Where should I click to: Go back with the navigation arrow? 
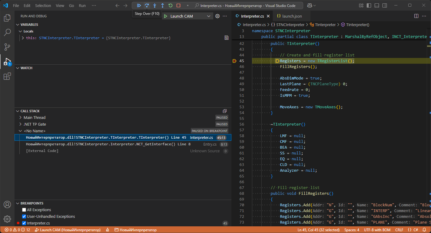click(x=118, y=5)
